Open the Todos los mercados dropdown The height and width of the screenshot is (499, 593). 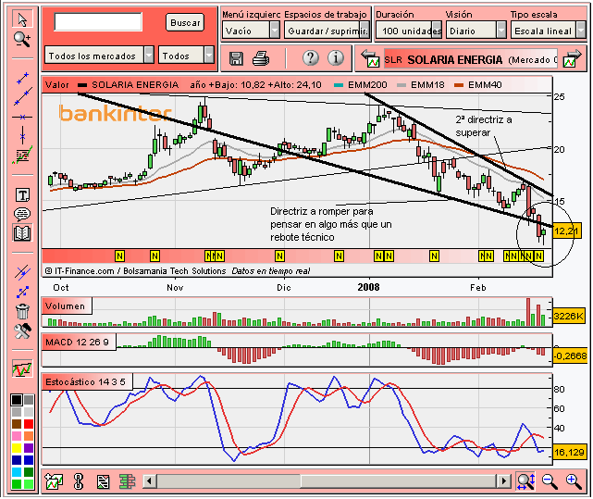99,56
